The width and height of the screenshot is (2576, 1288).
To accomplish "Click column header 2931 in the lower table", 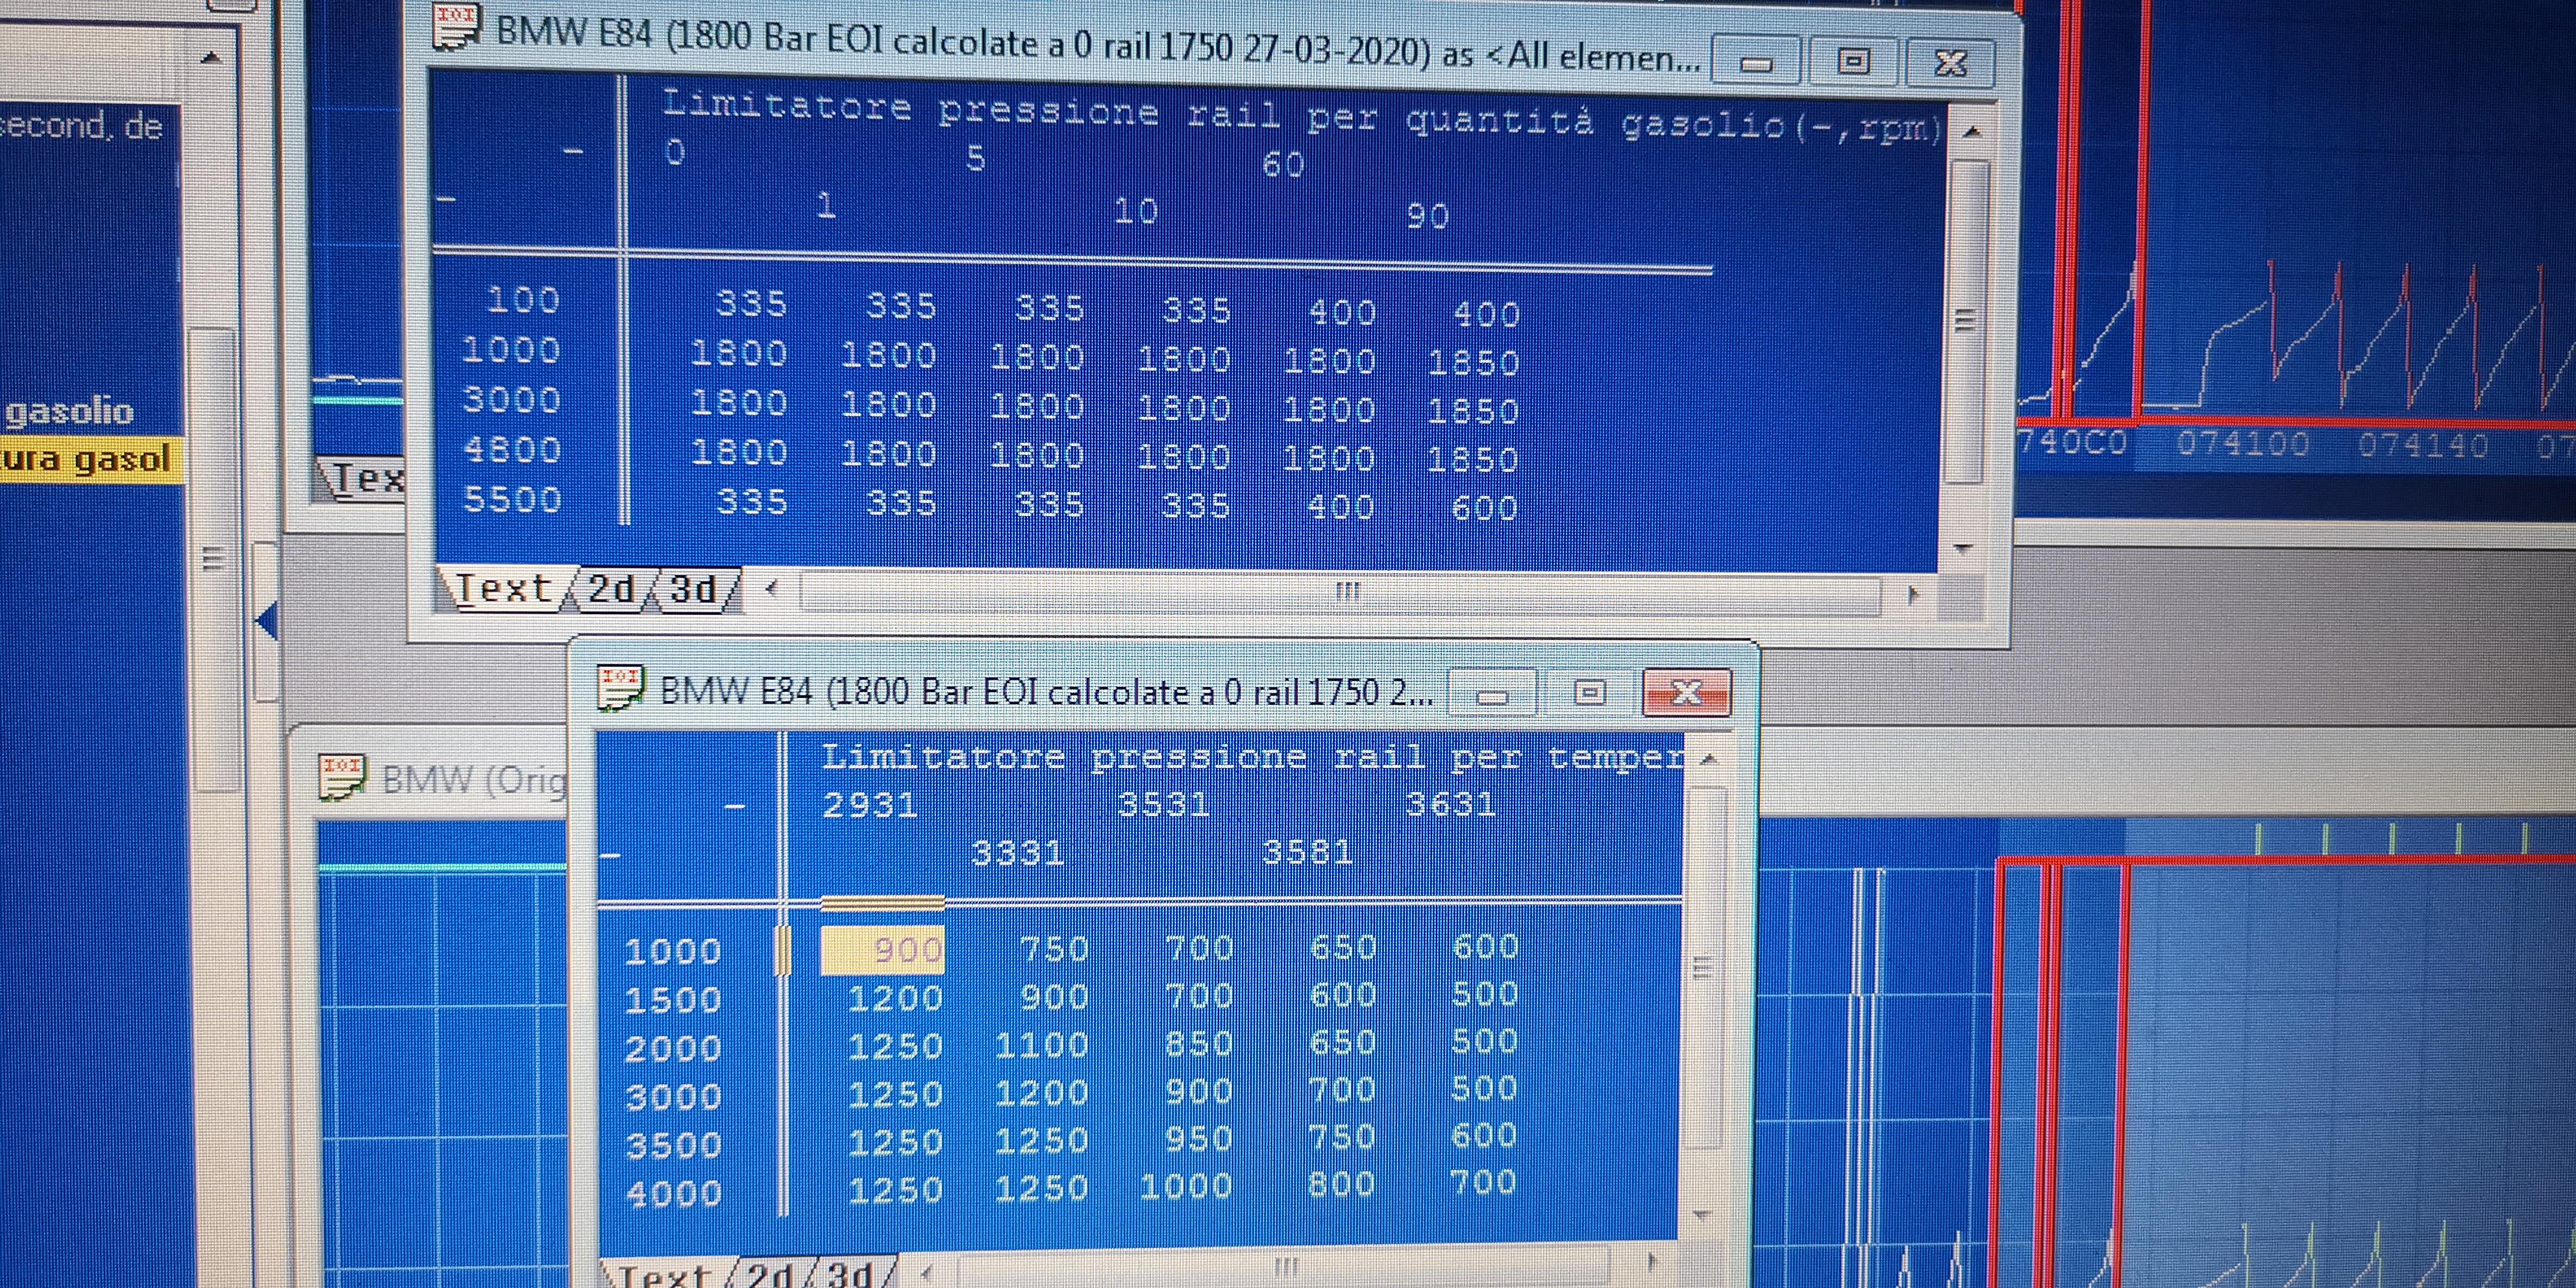I will click(x=869, y=805).
